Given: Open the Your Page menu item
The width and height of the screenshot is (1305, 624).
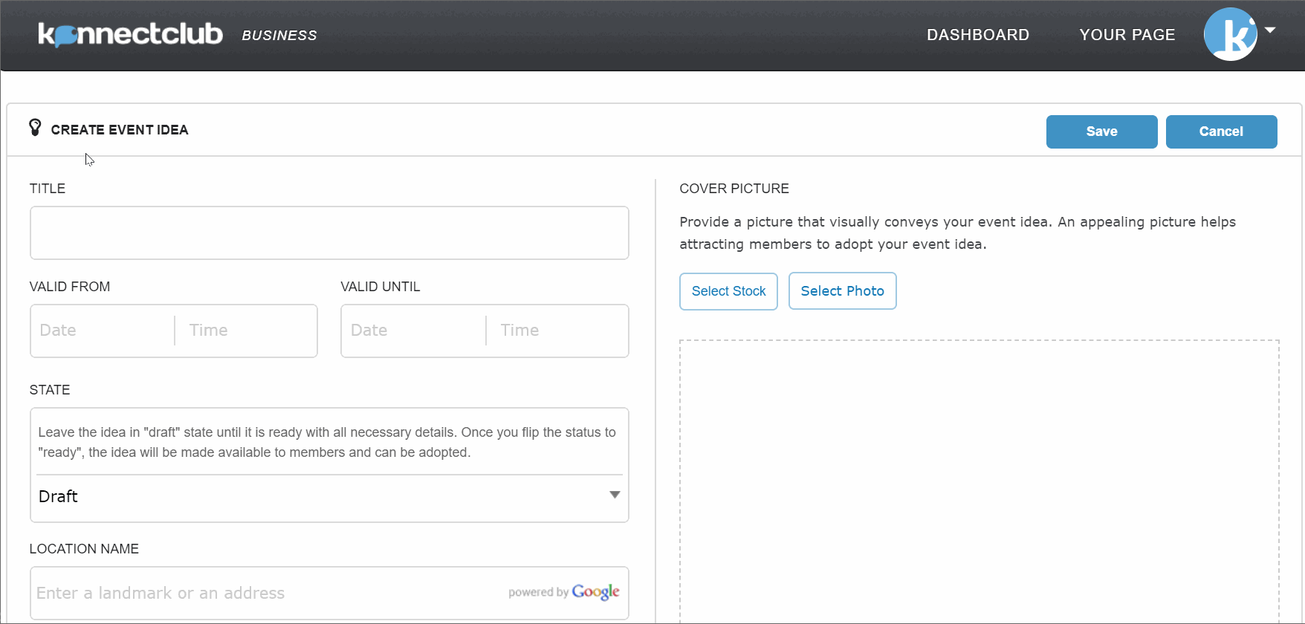Looking at the screenshot, I should [x=1127, y=35].
